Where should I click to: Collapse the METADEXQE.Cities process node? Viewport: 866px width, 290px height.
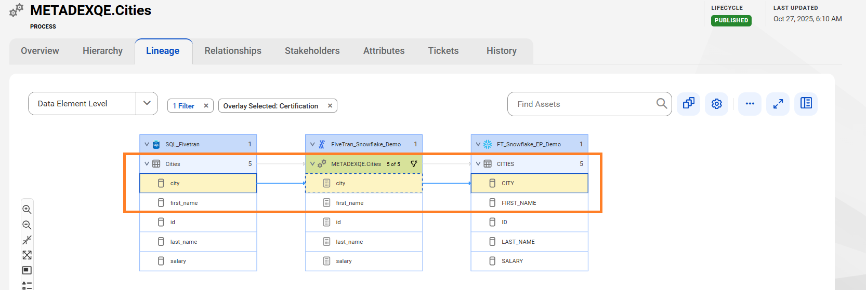pyautogui.click(x=312, y=164)
